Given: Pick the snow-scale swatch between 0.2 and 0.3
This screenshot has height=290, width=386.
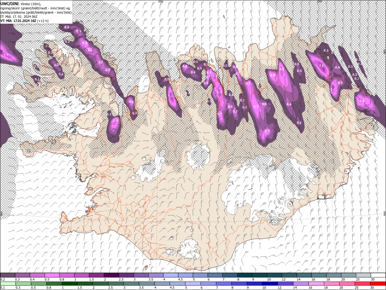Looking at the screenshot, I should (x=8, y=275).
